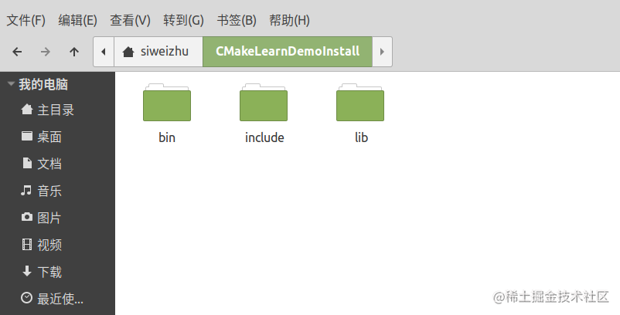Click path bar left scroll arrow
This screenshot has height=315, width=620.
tap(104, 52)
